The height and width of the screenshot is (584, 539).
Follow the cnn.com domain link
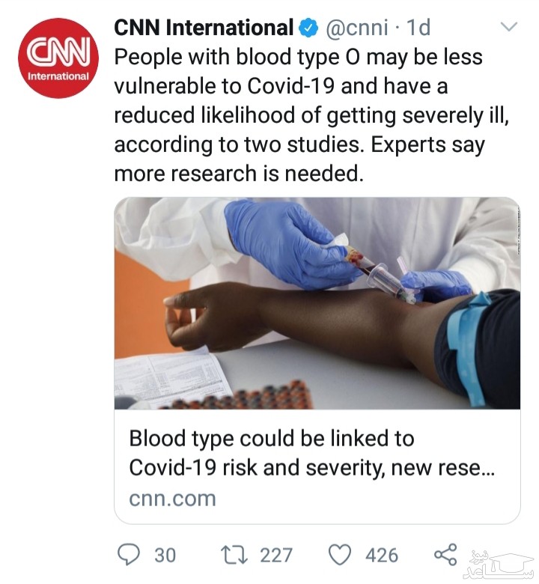172,498
